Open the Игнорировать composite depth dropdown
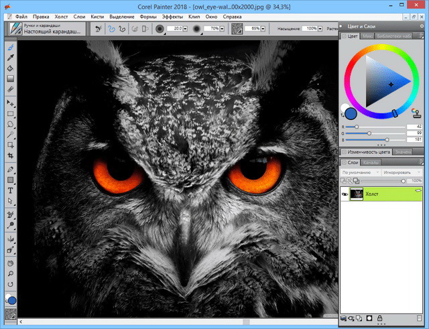The width and height of the screenshot is (429, 329). point(402,172)
